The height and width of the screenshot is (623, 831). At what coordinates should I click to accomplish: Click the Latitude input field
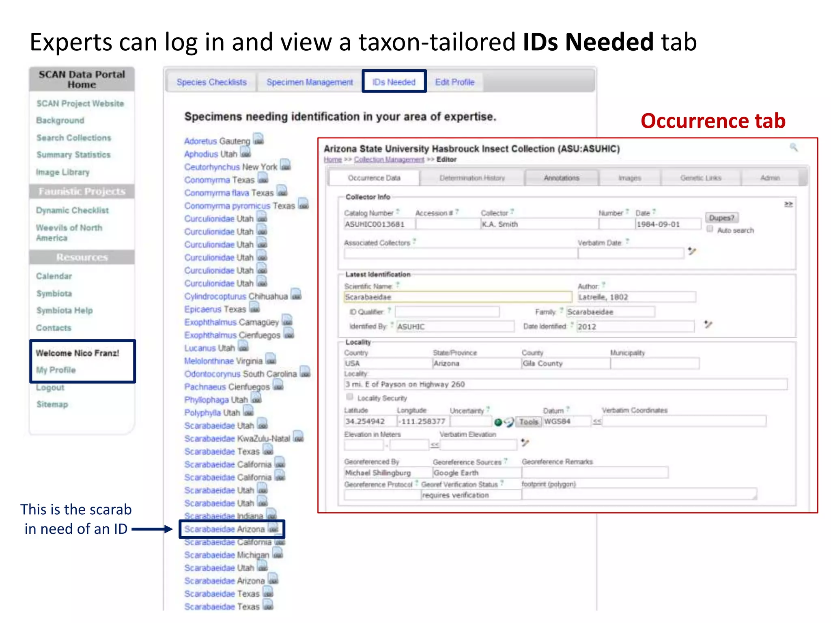click(x=370, y=421)
